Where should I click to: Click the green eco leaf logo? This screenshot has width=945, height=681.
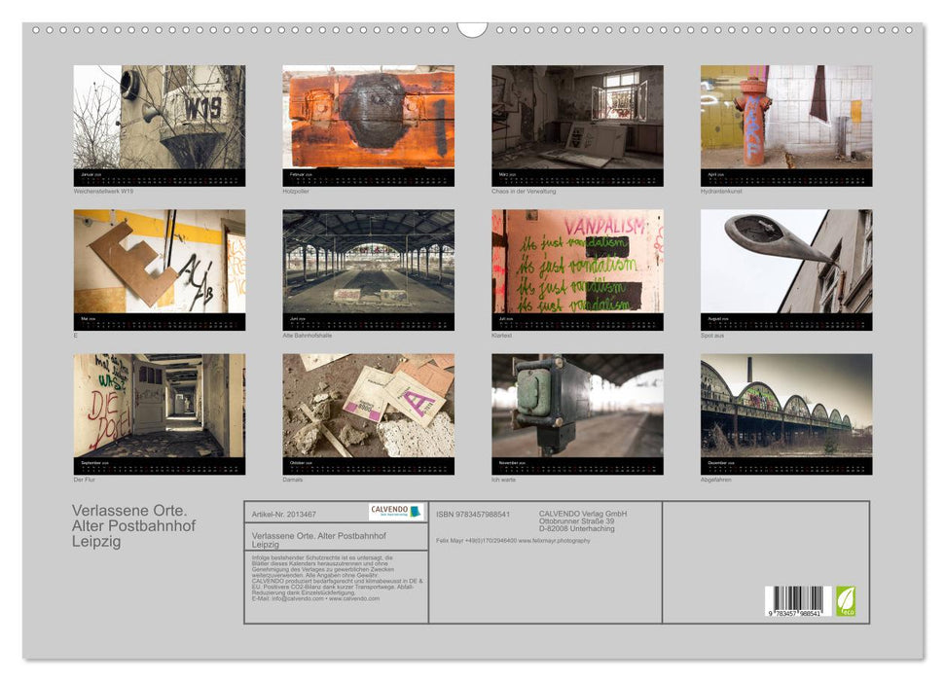846,600
